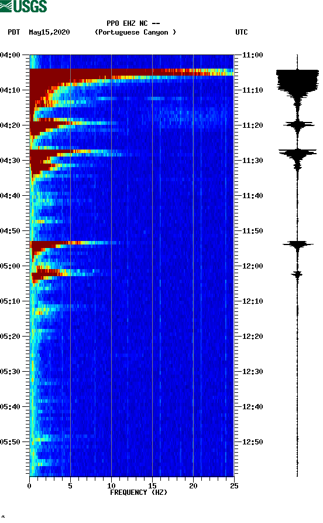Click the 'PDT' timezone label

[13, 32]
